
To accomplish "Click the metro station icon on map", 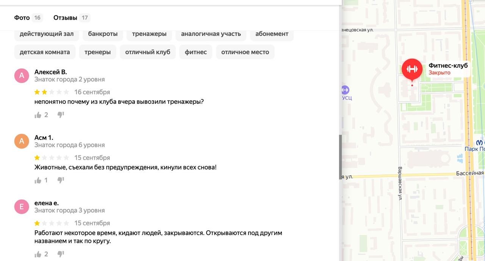I will click(480, 143).
